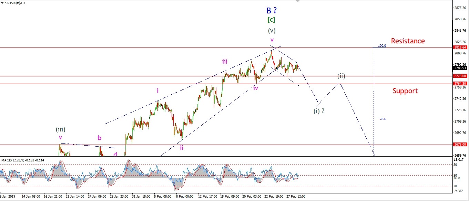
Task: Click the 2675.00 price level tag
Action: click(x=460, y=145)
